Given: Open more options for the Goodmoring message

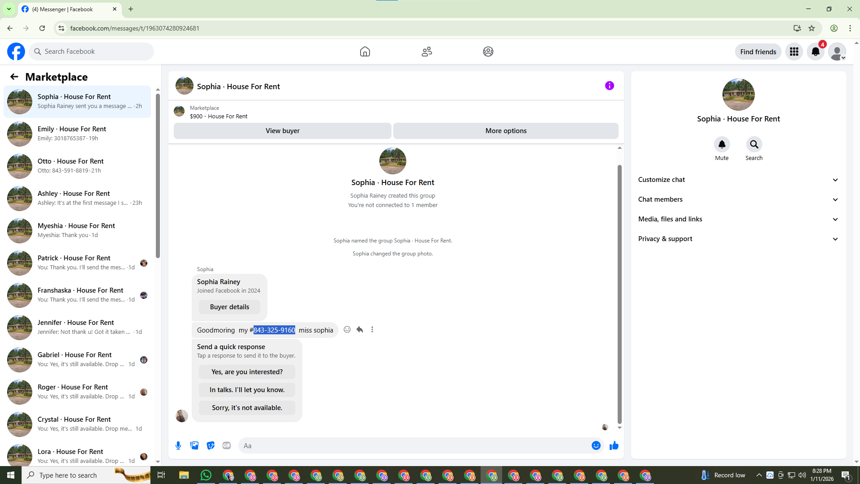Looking at the screenshot, I should click(x=372, y=330).
